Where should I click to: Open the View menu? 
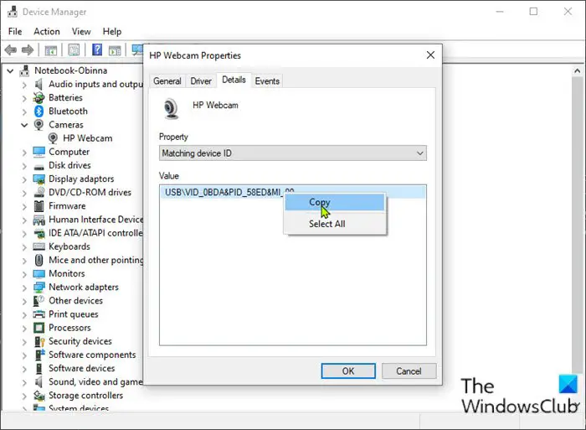(x=81, y=32)
